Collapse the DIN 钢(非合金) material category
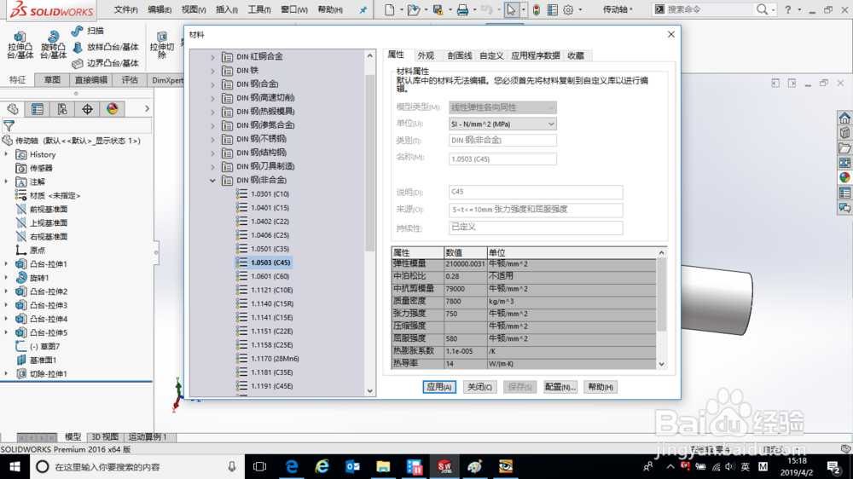 [212, 181]
